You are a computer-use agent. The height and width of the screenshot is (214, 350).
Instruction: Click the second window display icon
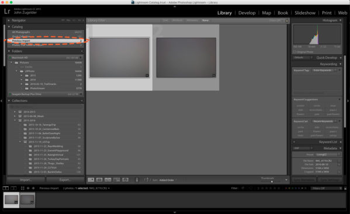pyautogui.click(x=13, y=188)
